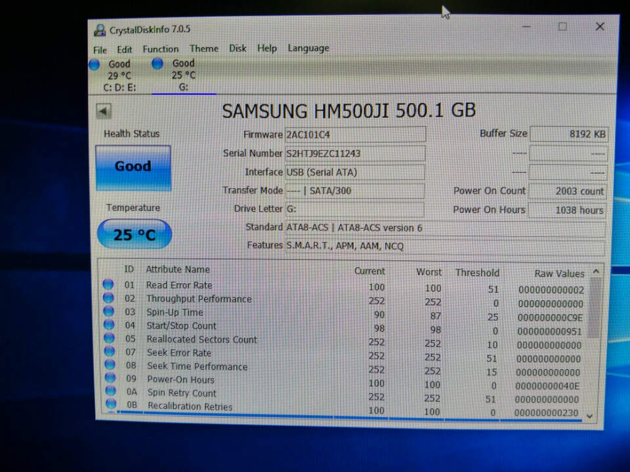Click status orb for Read Error Rate

click(108, 284)
